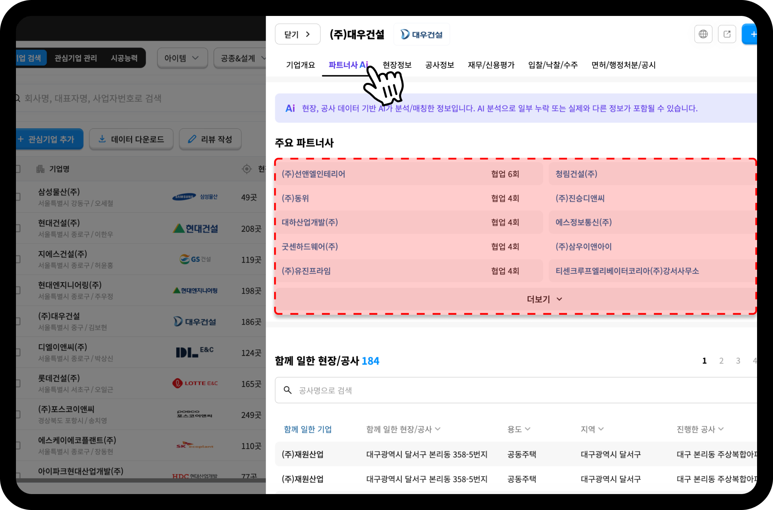The height and width of the screenshot is (510, 773).
Task: Click the 현대건설 logo in list
Action: click(195, 228)
